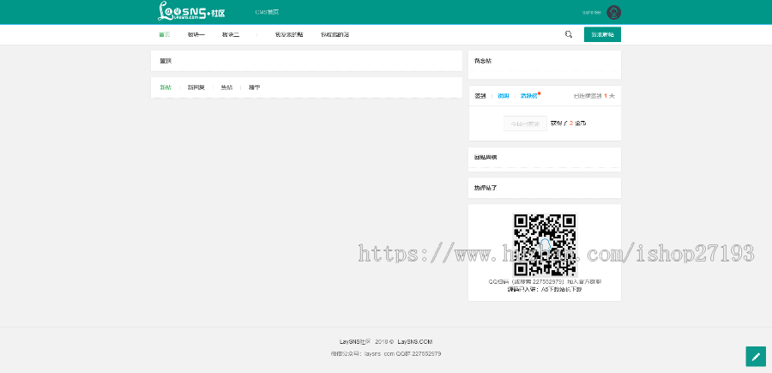Select the 热帖 filter tab
The image size is (772, 373).
227,87
